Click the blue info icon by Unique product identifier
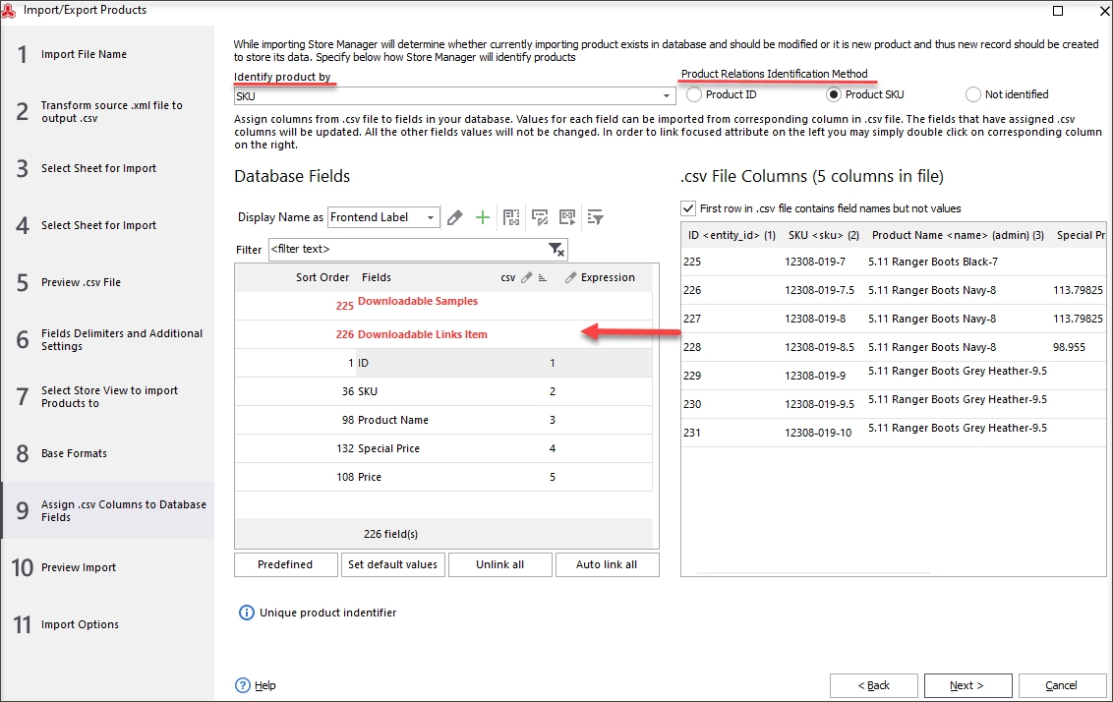This screenshot has width=1113, height=702. point(247,613)
